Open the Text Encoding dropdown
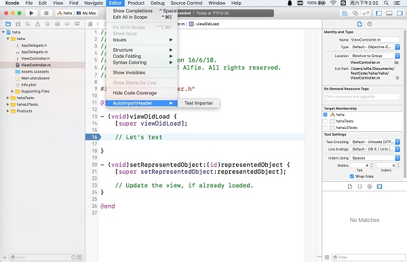The width and height of the screenshot is (407, 262). pos(375,142)
